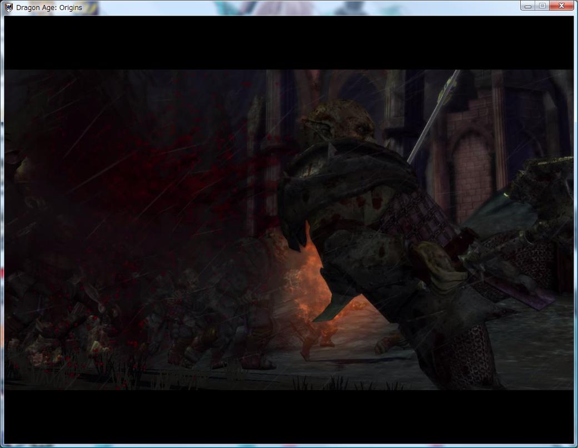Click the cutscene video area to skip
Image resolution: width=578 pixels, height=448 pixels.
tap(288, 229)
